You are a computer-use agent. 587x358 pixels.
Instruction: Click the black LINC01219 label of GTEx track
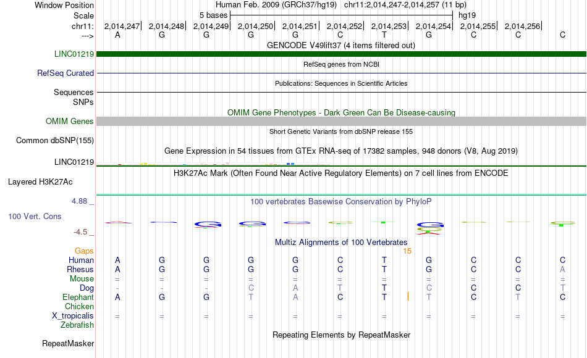point(74,162)
